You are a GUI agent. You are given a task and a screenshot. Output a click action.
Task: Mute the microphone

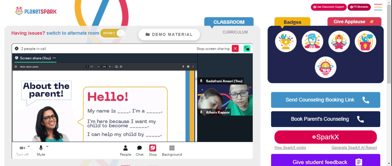(41, 151)
